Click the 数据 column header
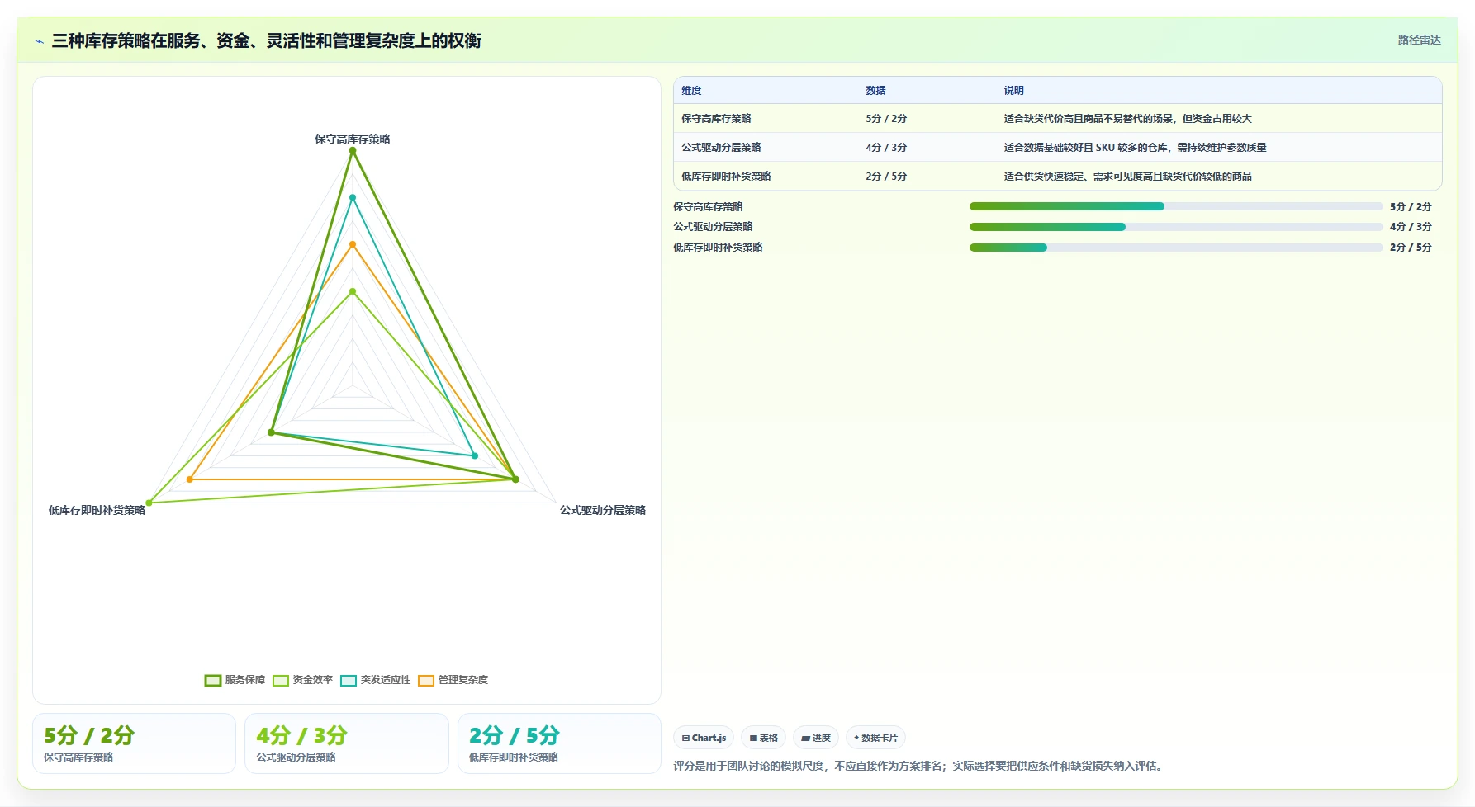The width and height of the screenshot is (1475, 807). pyautogui.click(x=875, y=91)
